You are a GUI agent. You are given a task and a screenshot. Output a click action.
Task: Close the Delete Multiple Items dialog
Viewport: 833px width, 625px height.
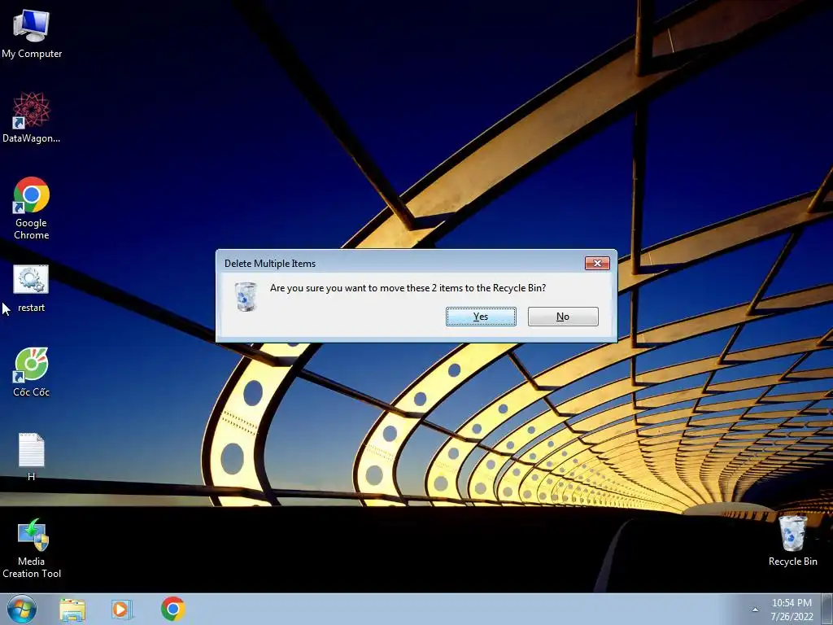[x=597, y=263]
